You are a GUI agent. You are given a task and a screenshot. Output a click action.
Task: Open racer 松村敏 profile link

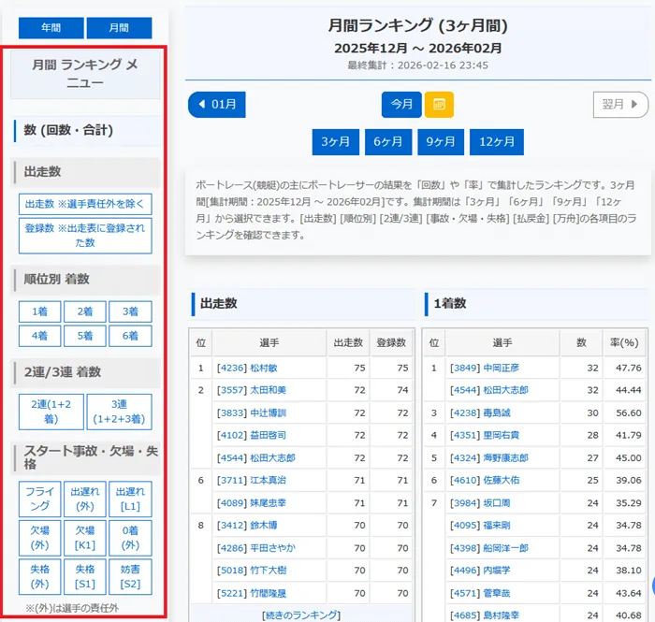[x=247, y=368]
